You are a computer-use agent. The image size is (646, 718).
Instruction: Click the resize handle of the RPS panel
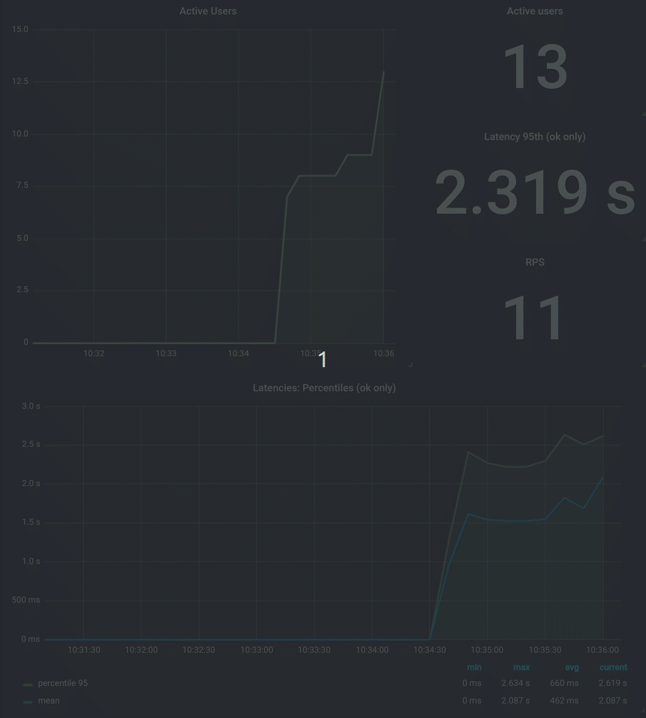643,365
